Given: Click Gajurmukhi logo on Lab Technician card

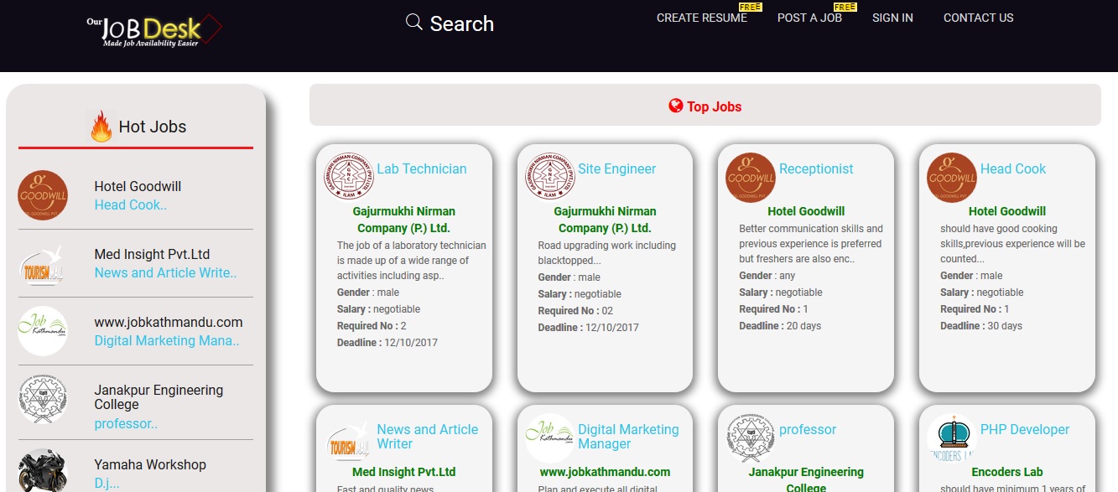Looking at the screenshot, I should click(x=349, y=177).
